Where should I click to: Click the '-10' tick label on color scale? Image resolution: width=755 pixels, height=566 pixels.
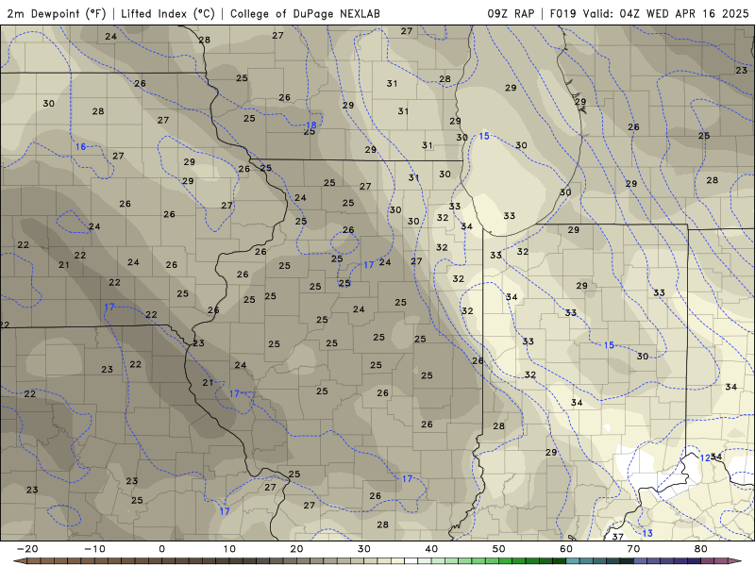point(94,549)
